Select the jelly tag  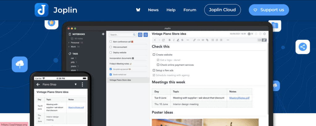(73, 62)
